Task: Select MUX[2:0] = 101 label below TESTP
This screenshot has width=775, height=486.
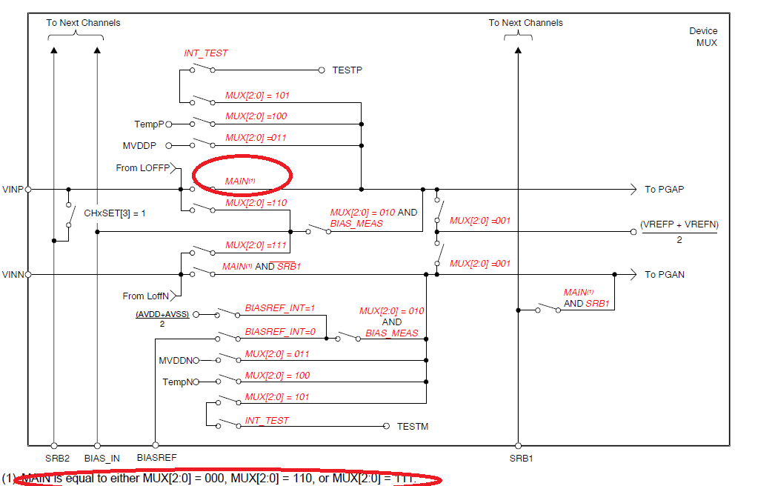Action: pos(257,96)
